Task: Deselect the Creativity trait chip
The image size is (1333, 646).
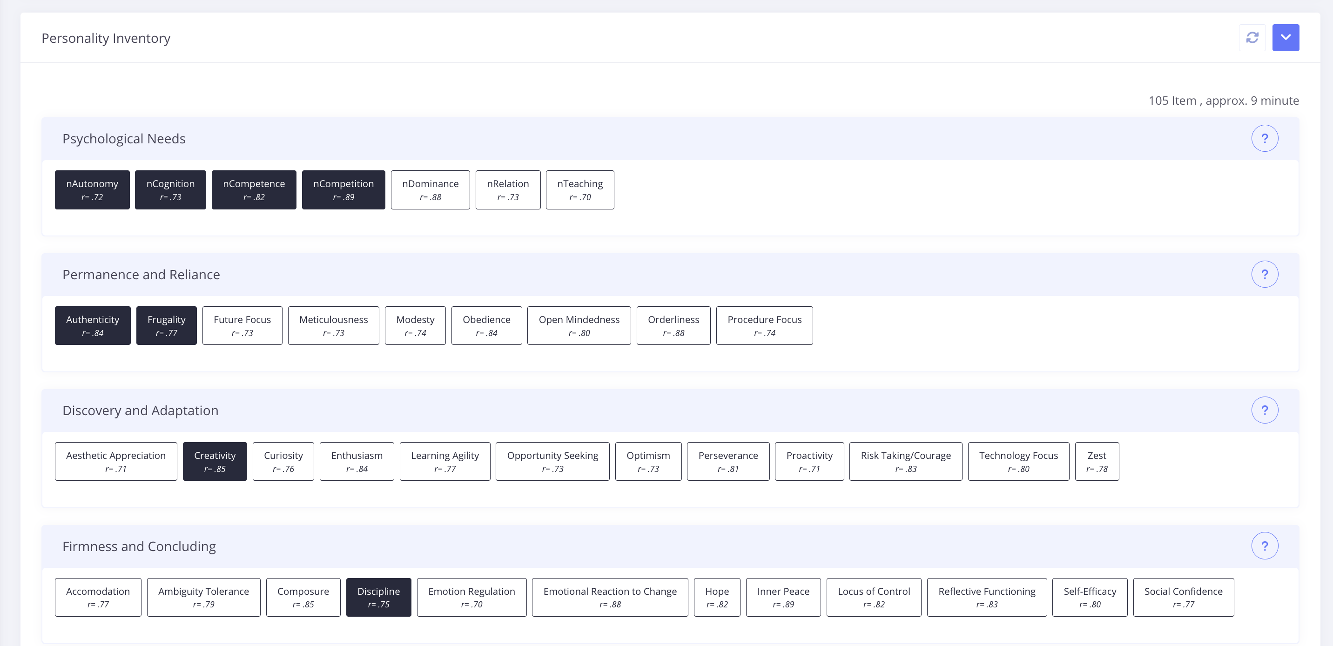Action: coord(215,462)
